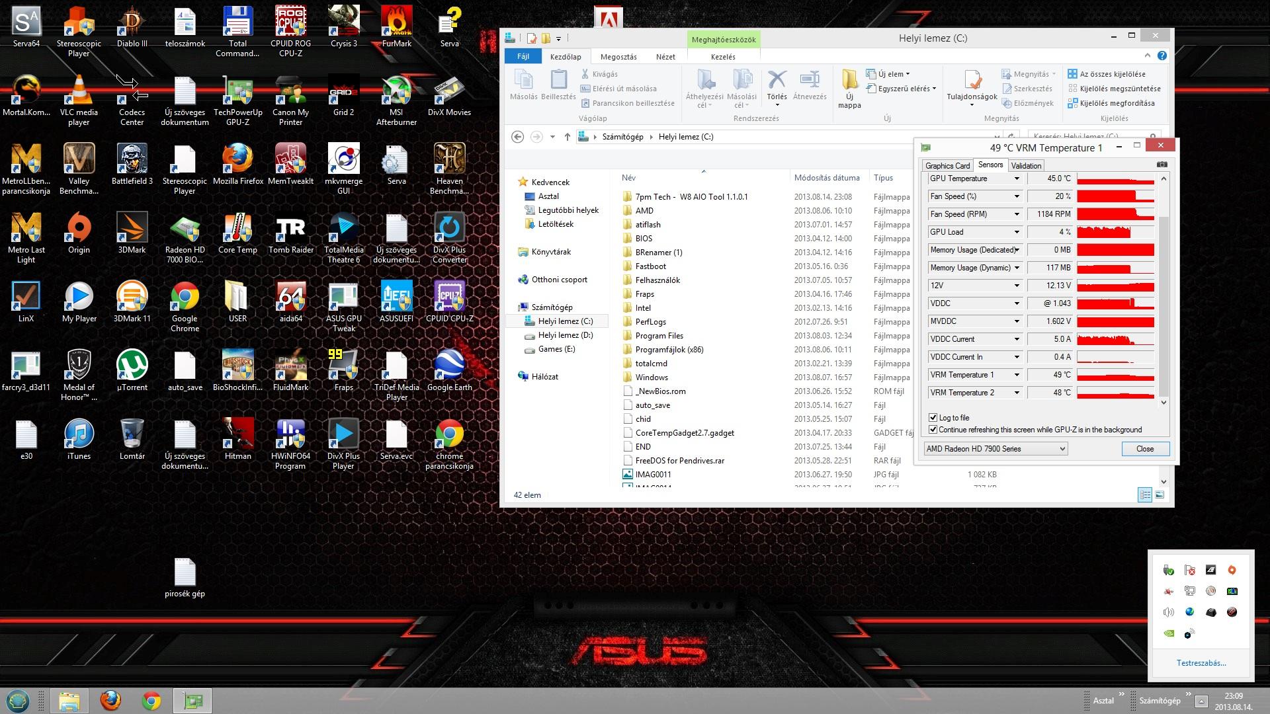Switch to the Validation tab
Image resolution: width=1270 pixels, height=714 pixels.
pyautogui.click(x=1026, y=165)
